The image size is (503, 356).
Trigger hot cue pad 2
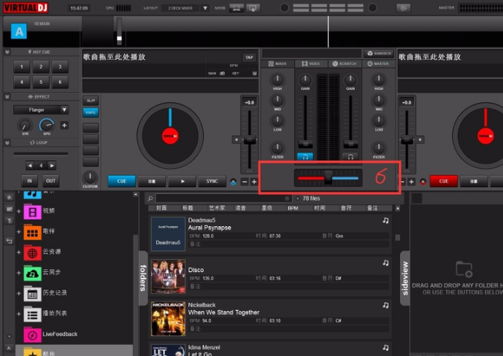(x=41, y=66)
